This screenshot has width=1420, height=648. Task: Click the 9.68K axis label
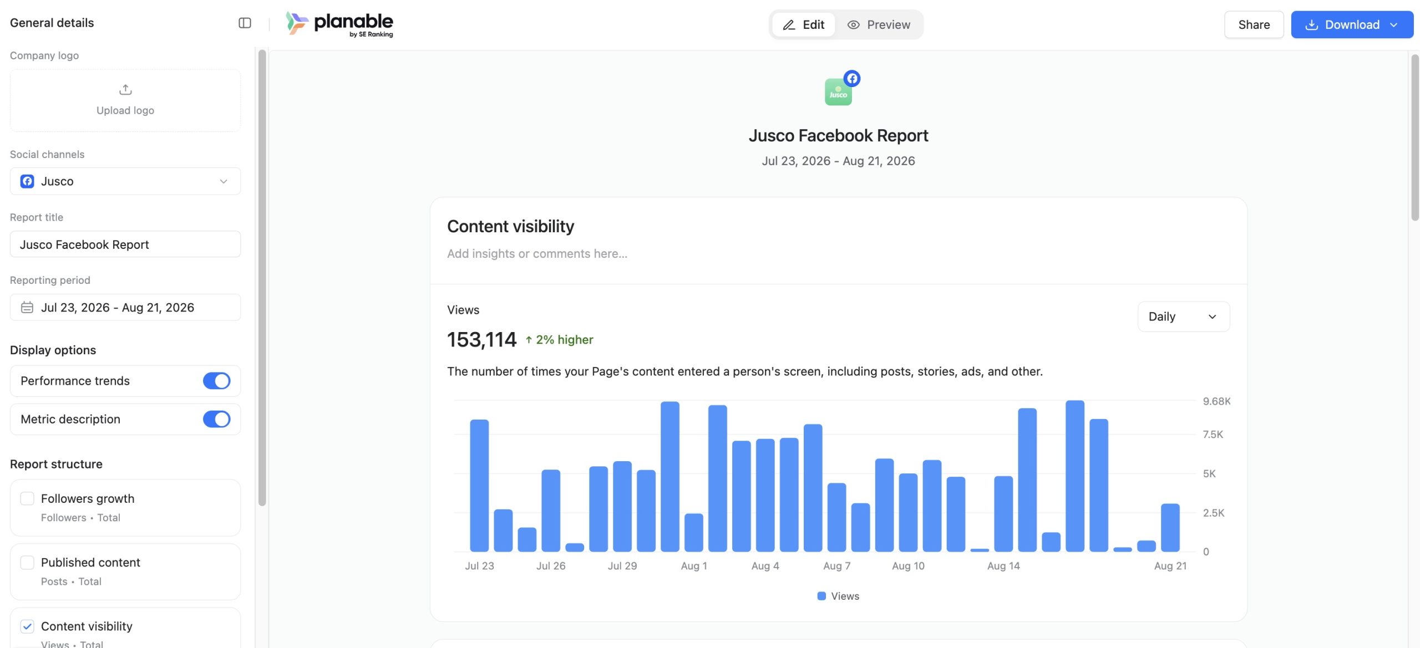pyautogui.click(x=1216, y=401)
